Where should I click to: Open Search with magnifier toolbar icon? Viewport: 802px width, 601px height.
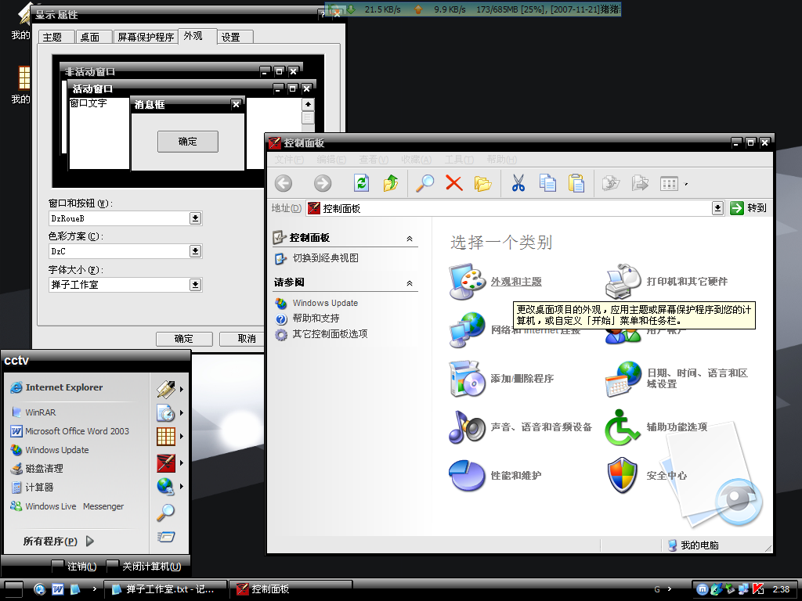click(x=424, y=183)
